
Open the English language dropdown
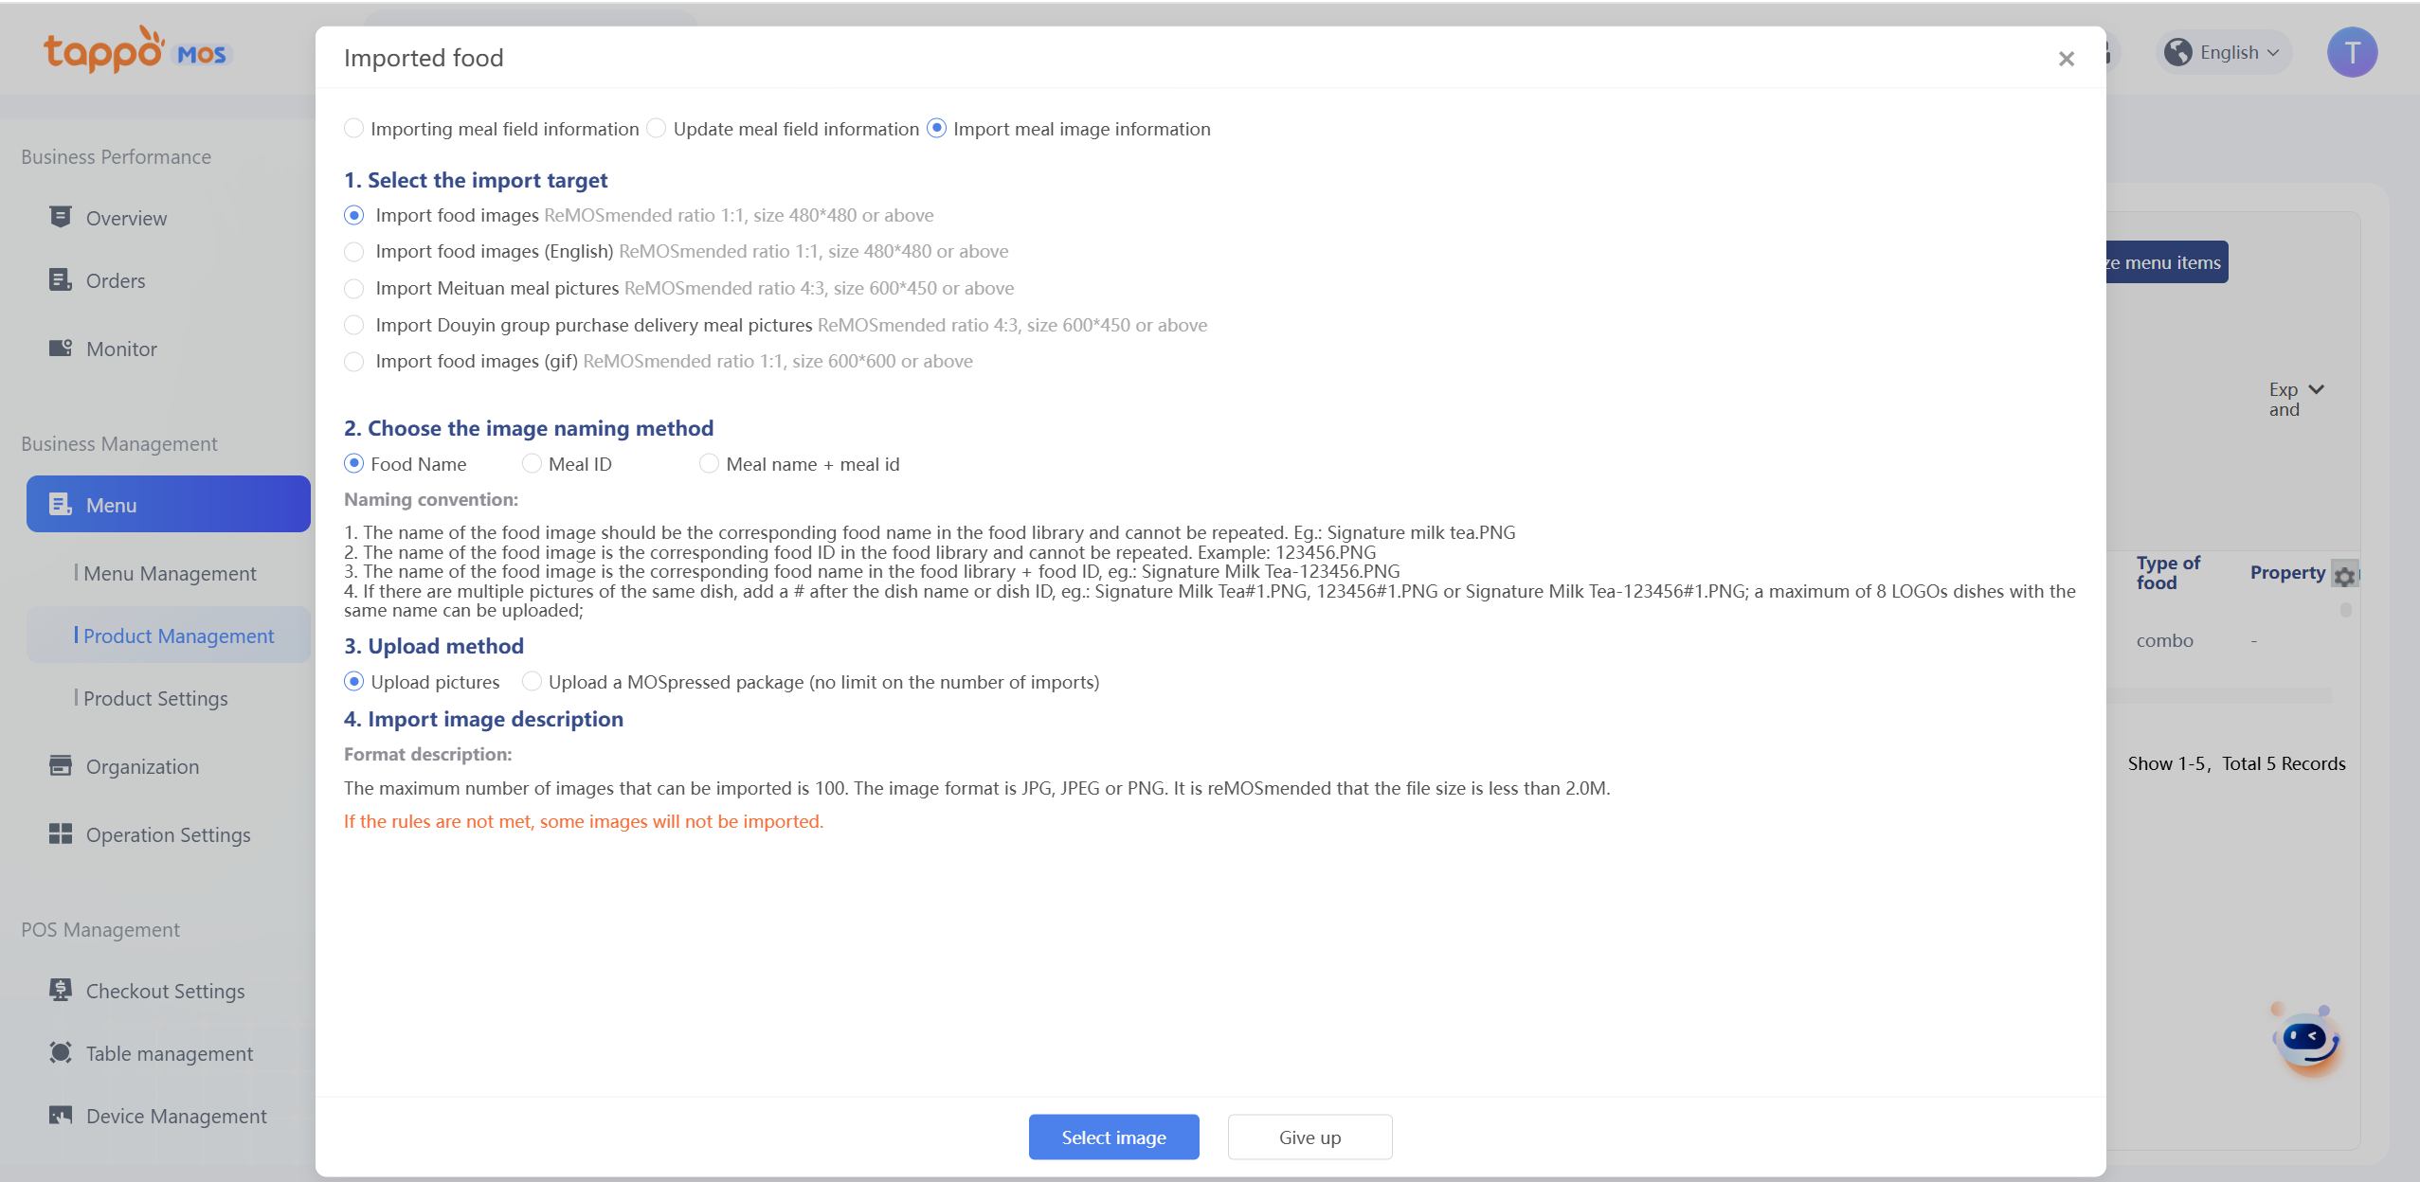pos(2225,53)
